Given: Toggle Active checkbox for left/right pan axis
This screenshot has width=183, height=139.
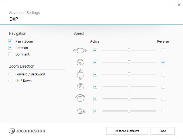Looking at the screenshot, I should [95, 50].
